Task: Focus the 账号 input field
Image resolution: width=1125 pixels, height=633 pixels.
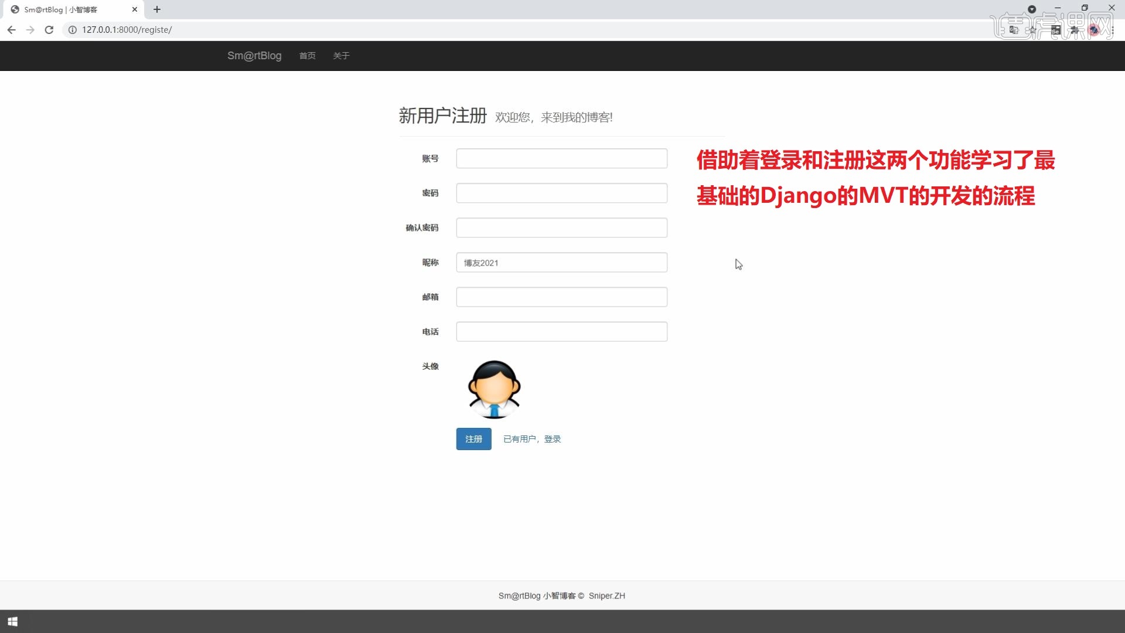Action: tap(561, 158)
